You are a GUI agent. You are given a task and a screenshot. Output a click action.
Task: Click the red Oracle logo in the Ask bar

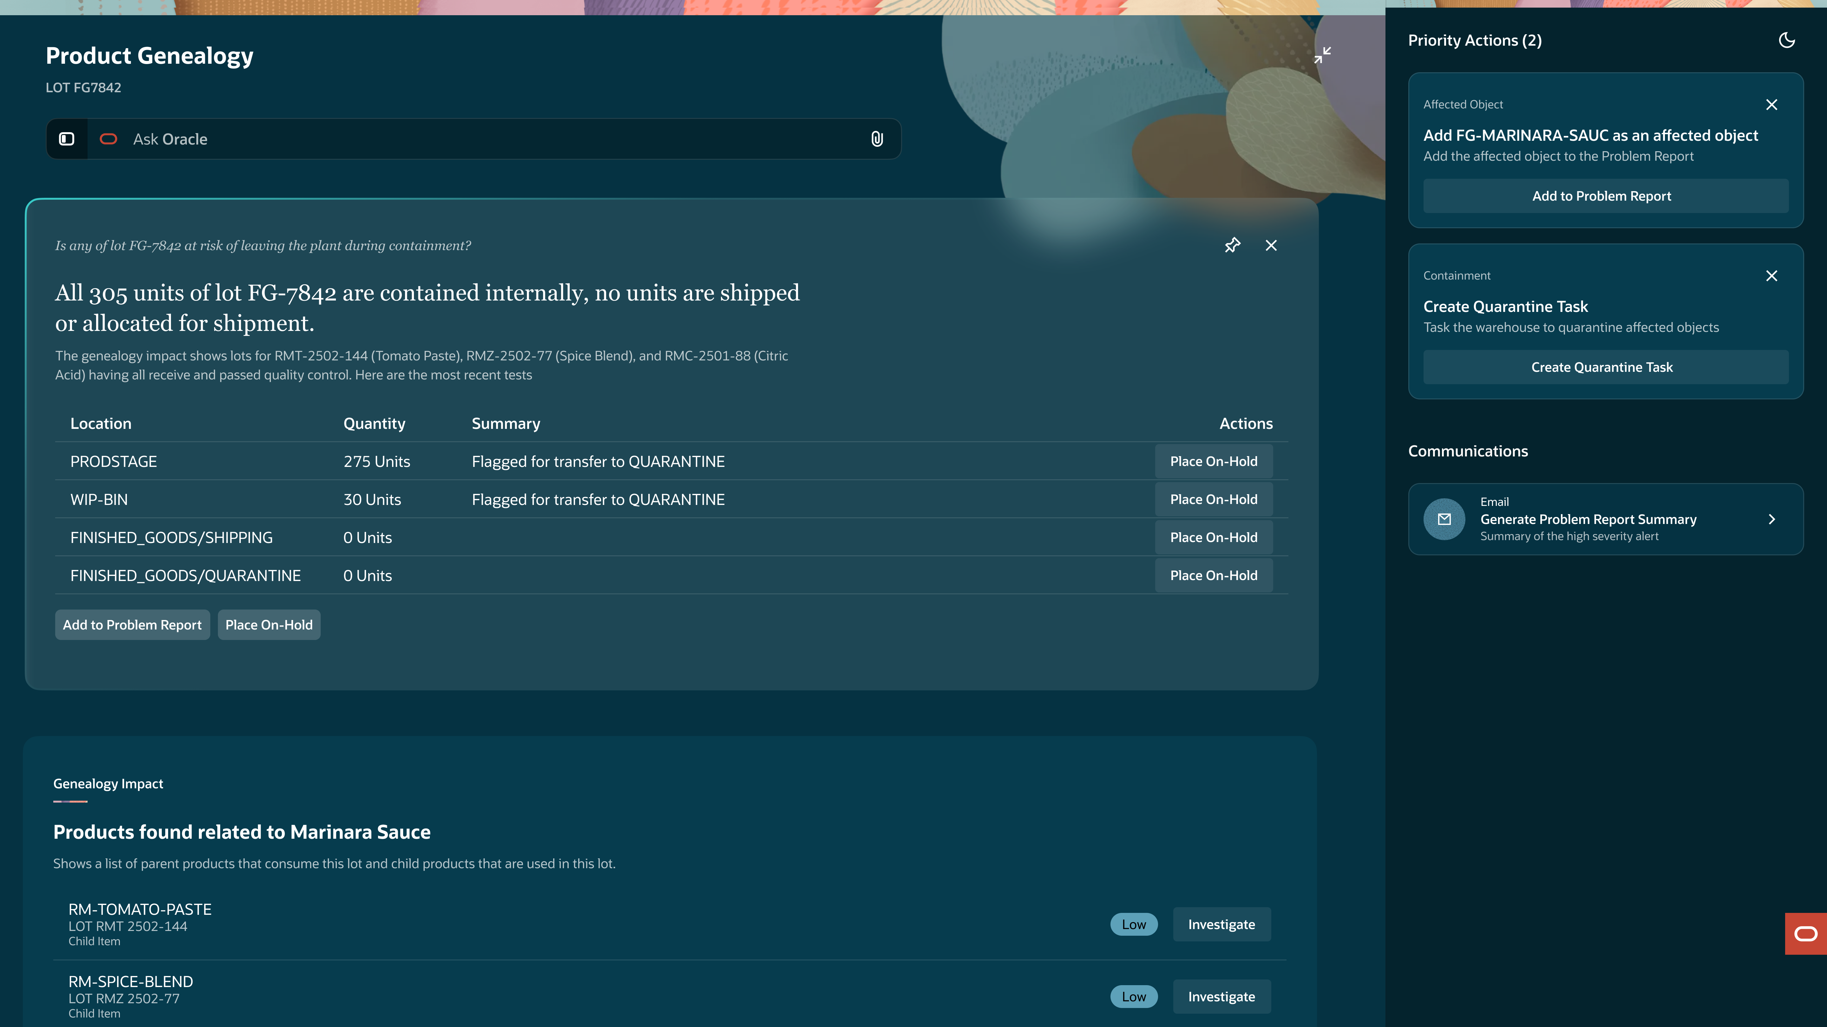(x=108, y=139)
